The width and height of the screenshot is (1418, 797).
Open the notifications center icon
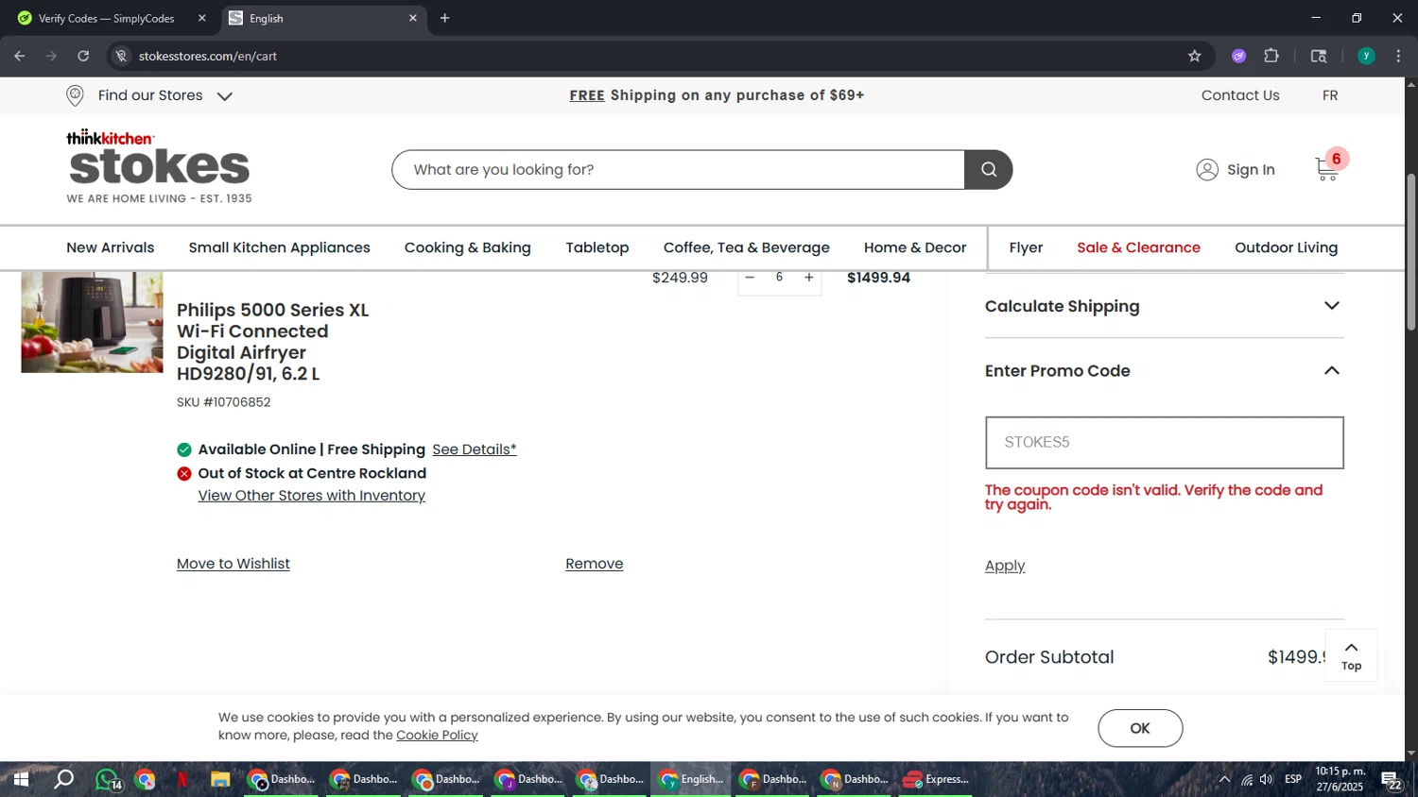[1392, 780]
